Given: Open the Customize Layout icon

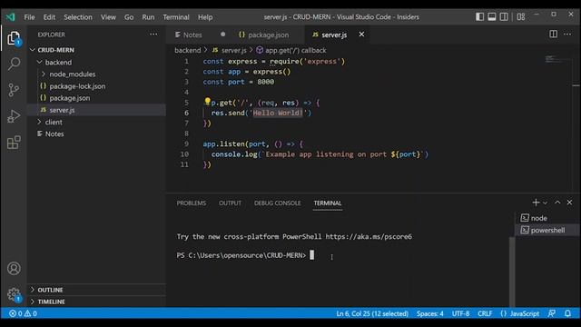Looking at the screenshot, I should (521, 16).
